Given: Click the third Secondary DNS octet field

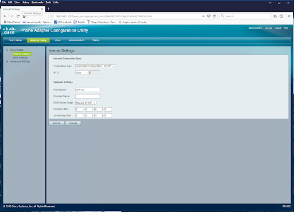Looking at the screenshot, I should (x=98, y=116).
